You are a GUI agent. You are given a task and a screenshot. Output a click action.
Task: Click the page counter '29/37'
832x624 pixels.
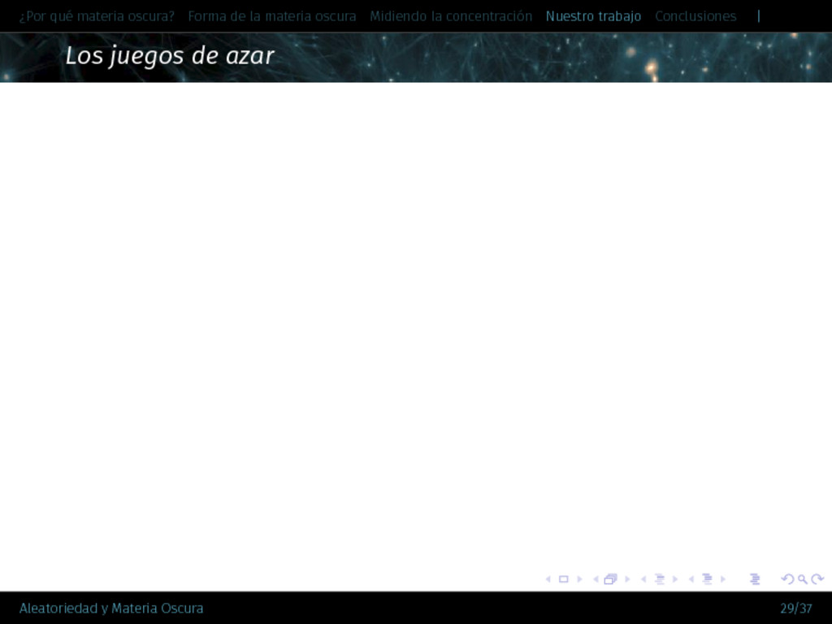(x=796, y=609)
